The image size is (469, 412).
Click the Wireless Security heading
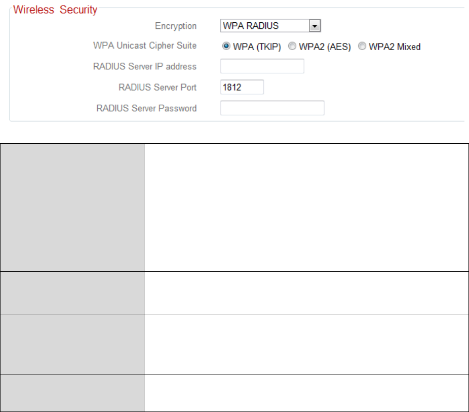coord(55,10)
